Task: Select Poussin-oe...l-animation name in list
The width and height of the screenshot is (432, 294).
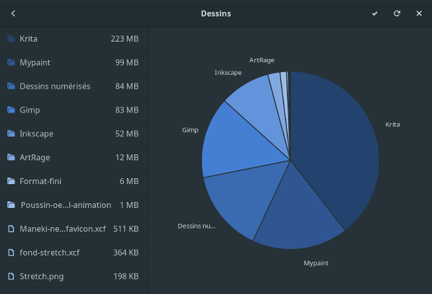Action: coord(66,205)
